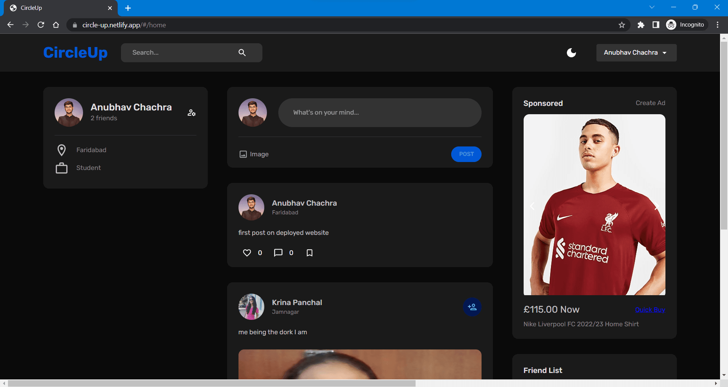
Task: Click the avatar in the post composer
Action: [253, 113]
